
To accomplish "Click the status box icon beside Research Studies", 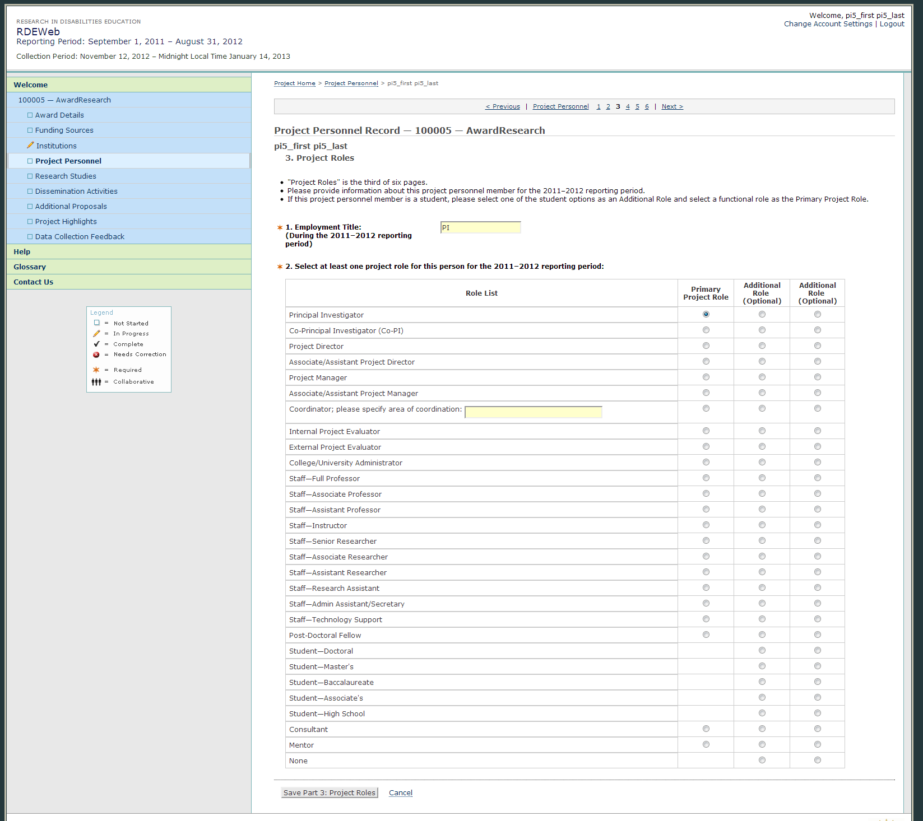I will click(30, 176).
